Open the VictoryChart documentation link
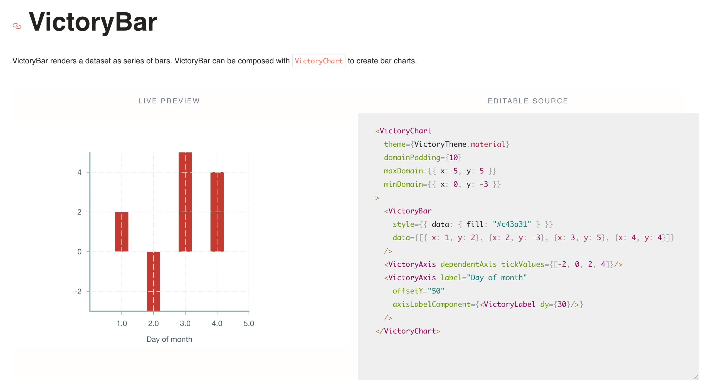Screen dimensions: 711x388 pyautogui.click(x=319, y=61)
